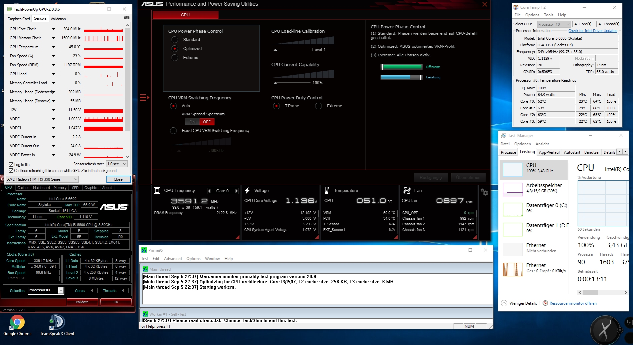Switch to GPU-Z Validation tab
Image resolution: width=633 pixels, height=345 pixels.
point(58,19)
